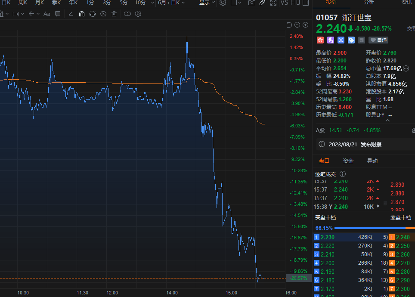Open chart settings gear in top toolbar
The height and width of the screenshot is (297, 415).
coord(223,3)
